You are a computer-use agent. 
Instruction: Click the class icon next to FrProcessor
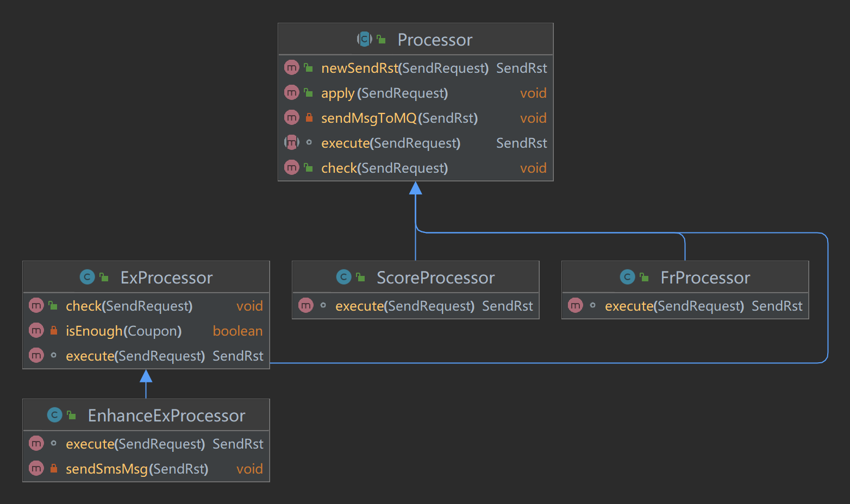tap(627, 277)
